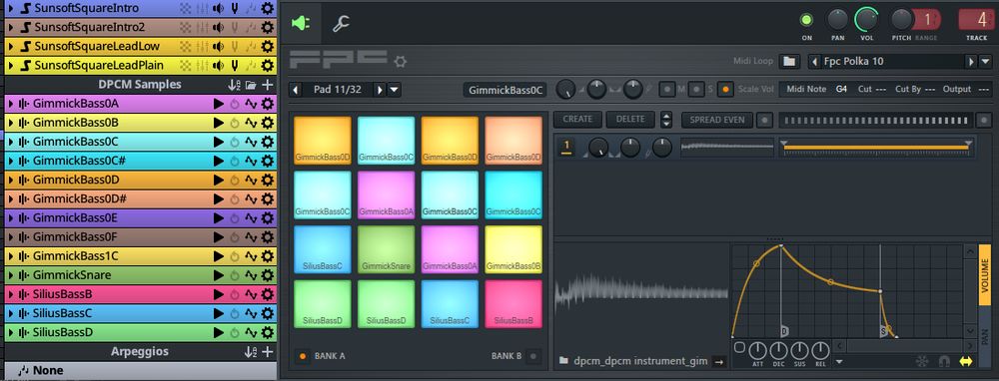Play the GimmickSnare sample preview
Screen dimensions: 999x381
(x=219, y=275)
